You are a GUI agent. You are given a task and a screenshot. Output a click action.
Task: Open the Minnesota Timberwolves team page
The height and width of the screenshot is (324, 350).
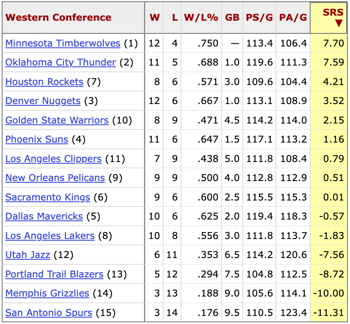61,43
